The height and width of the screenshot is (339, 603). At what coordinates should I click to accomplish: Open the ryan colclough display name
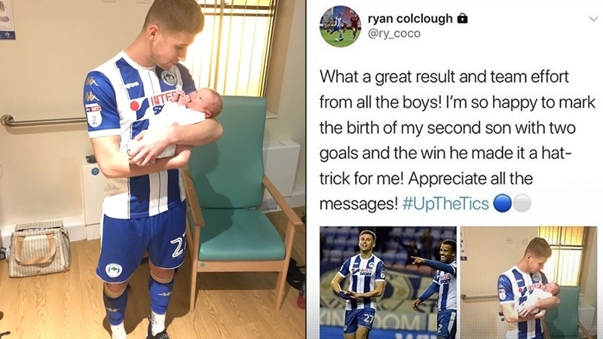(410, 18)
